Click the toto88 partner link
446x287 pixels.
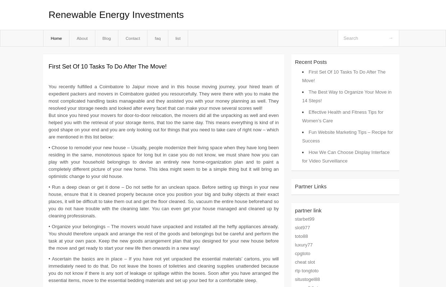point(301,236)
